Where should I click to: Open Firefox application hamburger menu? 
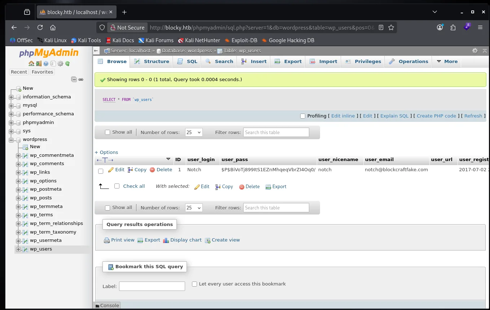point(480,27)
